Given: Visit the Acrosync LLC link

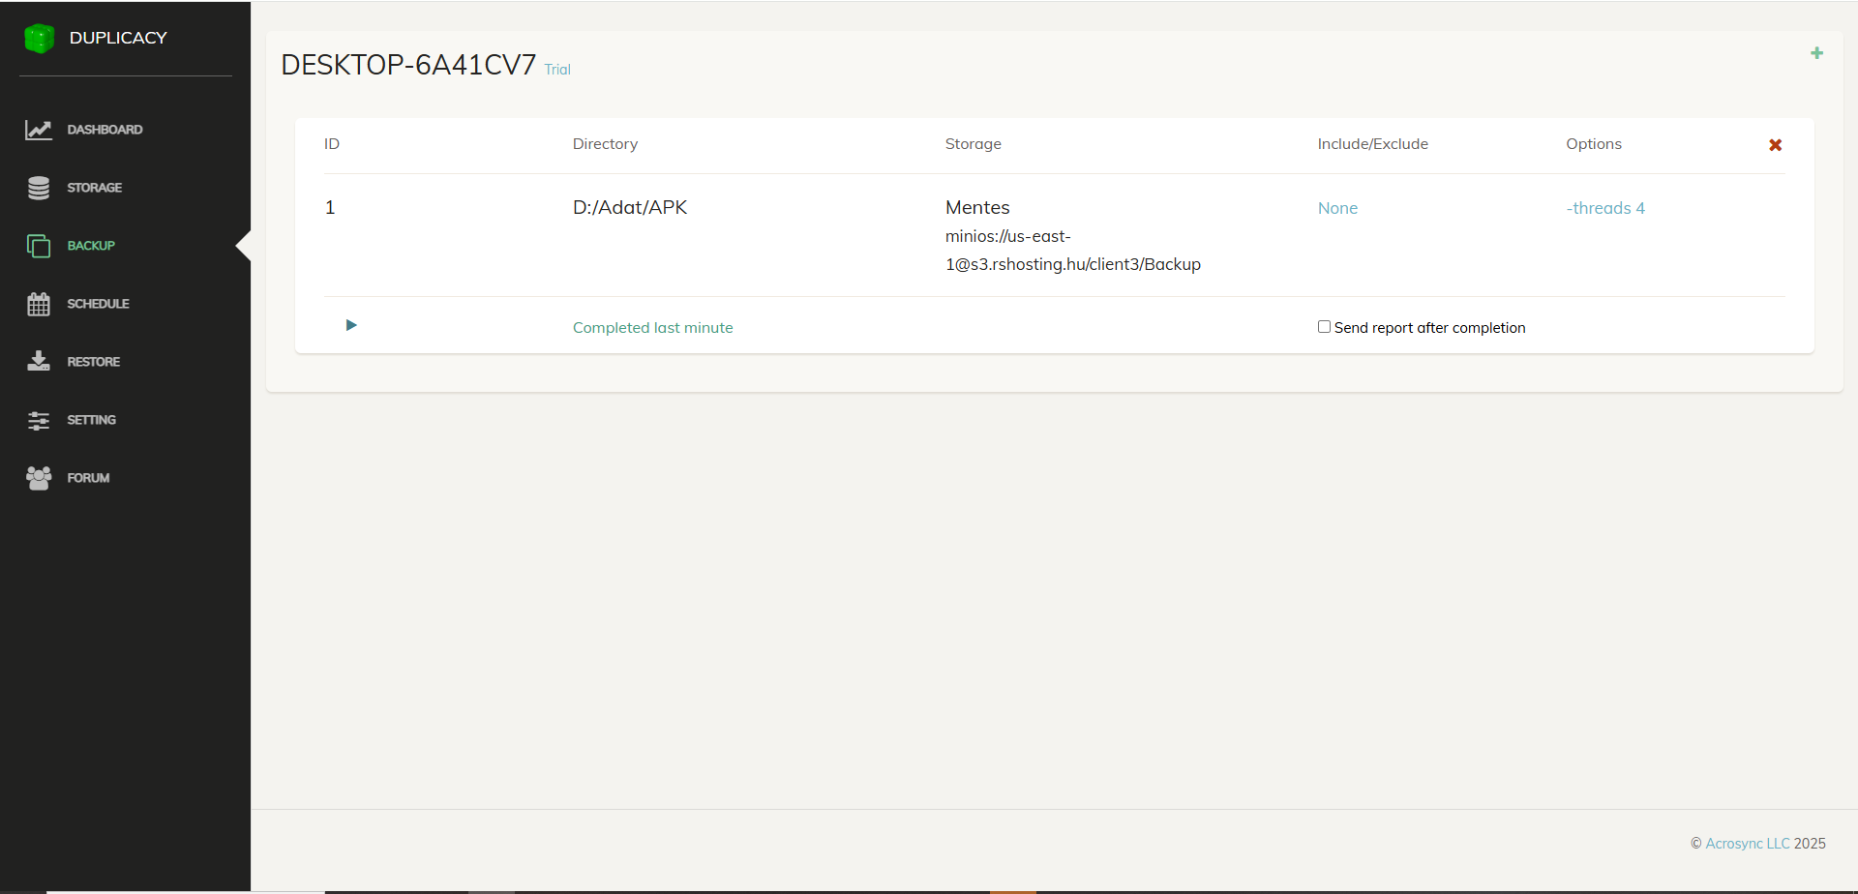Looking at the screenshot, I should (1747, 844).
